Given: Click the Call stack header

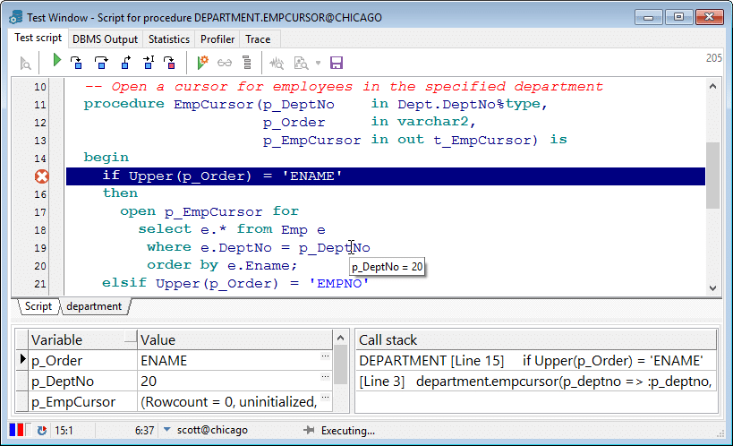Looking at the screenshot, I should 536,339.
